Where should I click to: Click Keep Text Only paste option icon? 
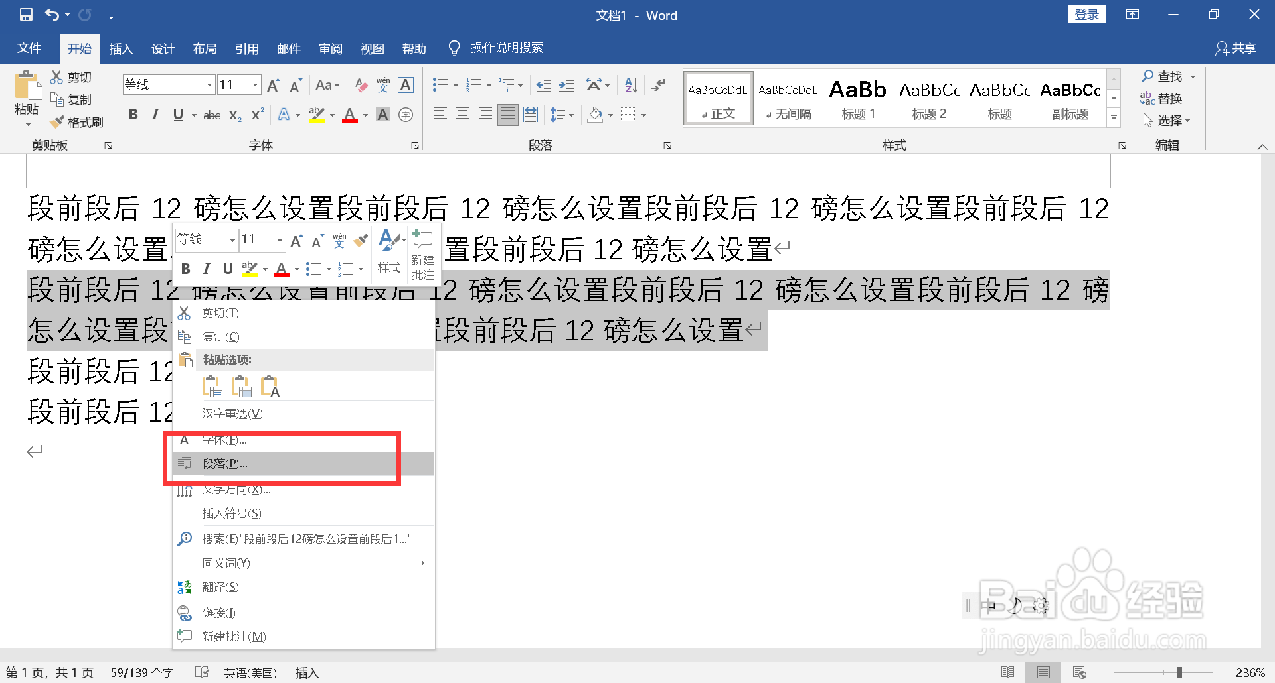point(270,386)
